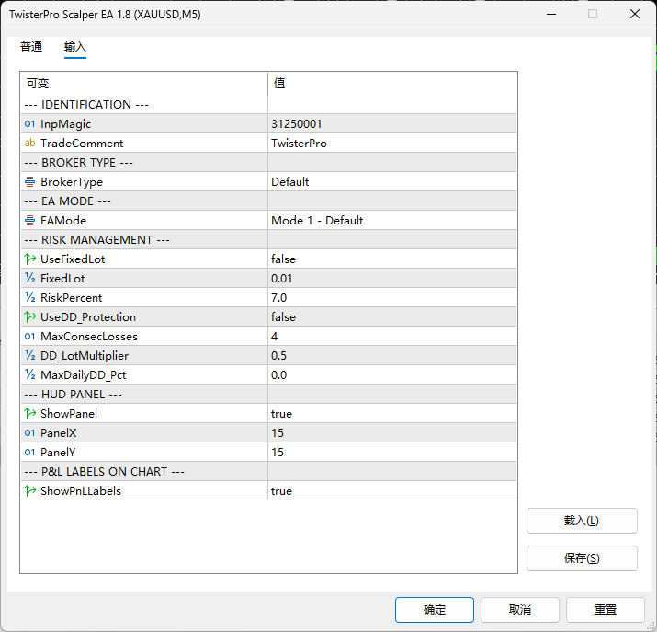This screenshot has height=632, width=657.
Task: Select the UseDD_Protection variable name
Action: click(x=88, y=316)
